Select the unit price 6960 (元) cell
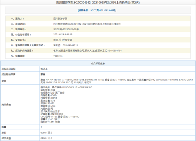196x141 pixels. [x=117, y=132]
